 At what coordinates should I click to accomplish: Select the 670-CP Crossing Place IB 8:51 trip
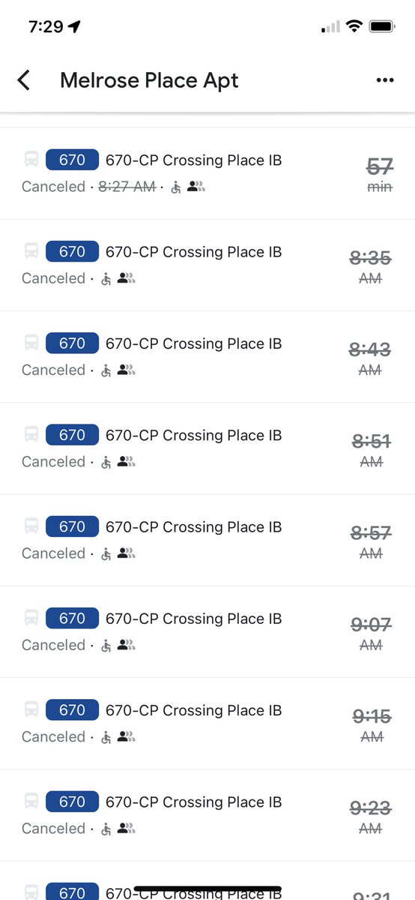coord(207,448)
